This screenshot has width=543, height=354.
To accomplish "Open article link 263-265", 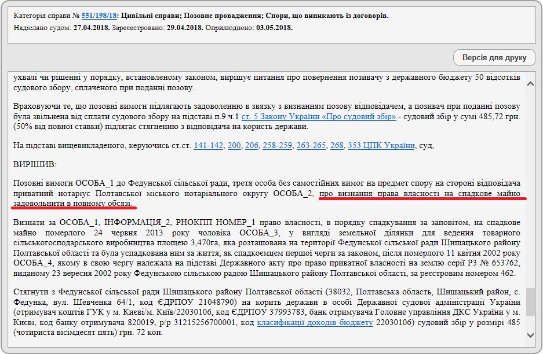I will 311,146.
